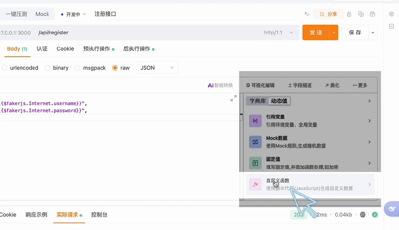Click the 保存 save button
Screen dimensions: 399x230
point(355,32)
